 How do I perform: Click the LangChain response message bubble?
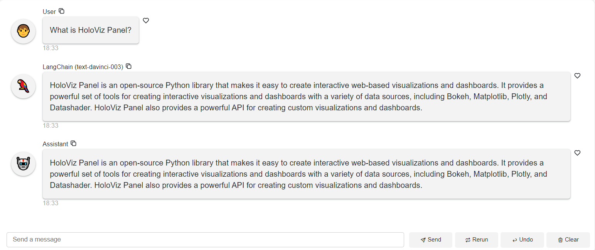307,96
